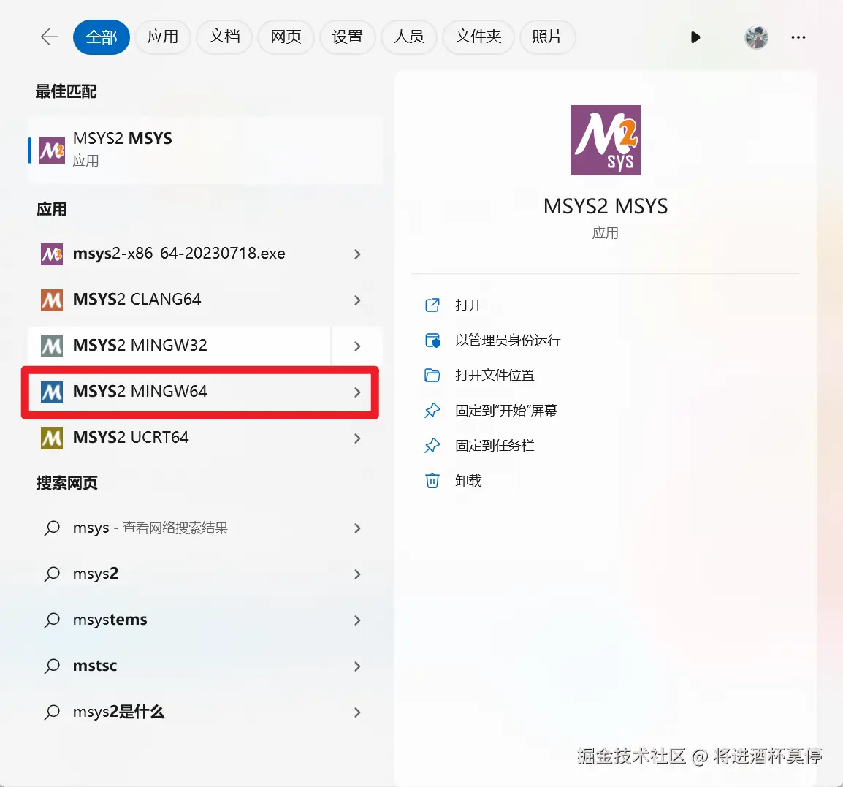
Task: Select the 全部 filter tab
Action: pyautogui.click(x=101, y=37)
